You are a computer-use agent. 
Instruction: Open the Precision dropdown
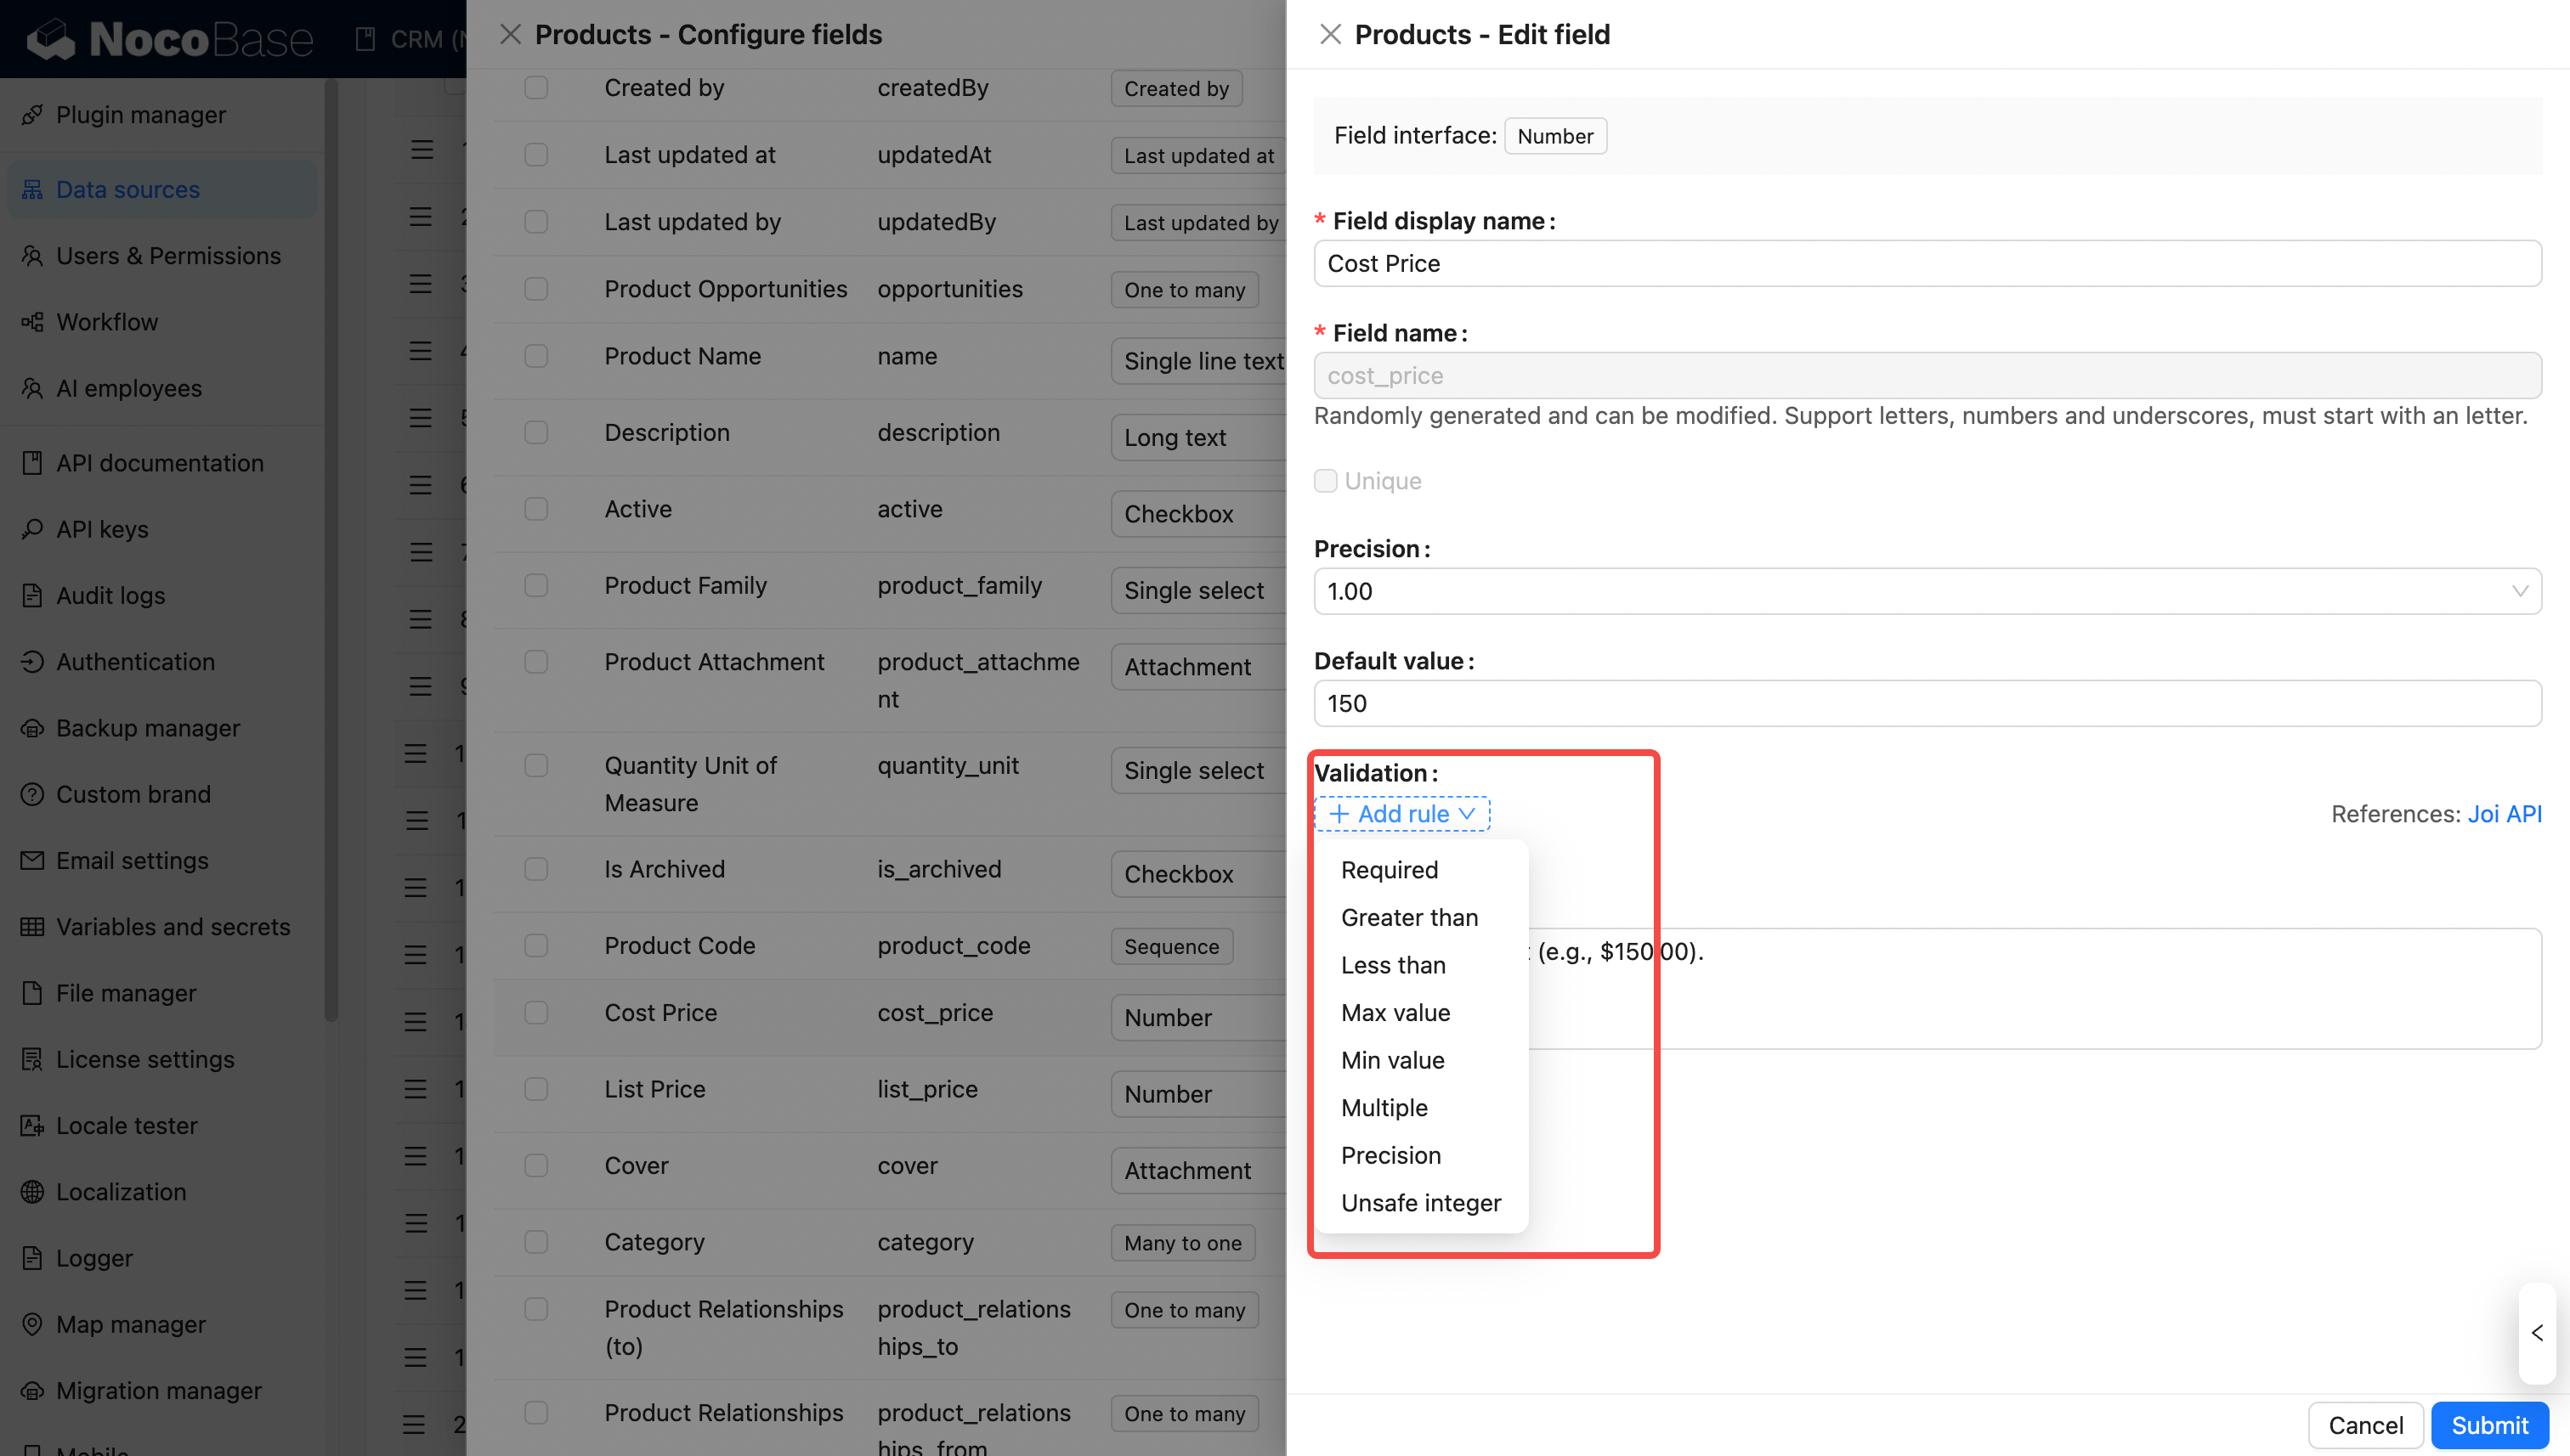point(1927,591)
